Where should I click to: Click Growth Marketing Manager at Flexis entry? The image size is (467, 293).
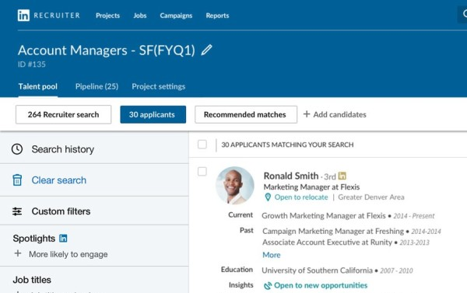pyautogui.click(x=324, y=215)
